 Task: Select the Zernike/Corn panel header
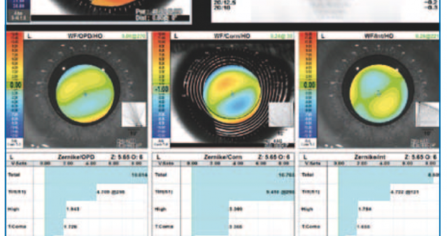coord(223,157)
